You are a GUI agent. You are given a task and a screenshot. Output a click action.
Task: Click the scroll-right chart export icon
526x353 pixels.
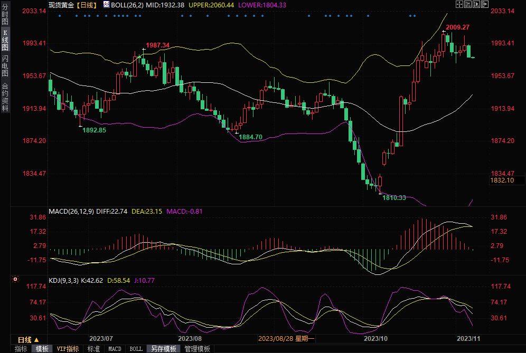(485, 4)
